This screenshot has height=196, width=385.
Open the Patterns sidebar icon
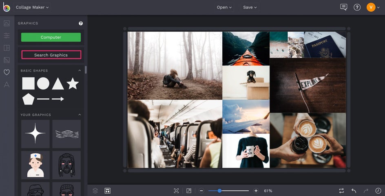7,60
